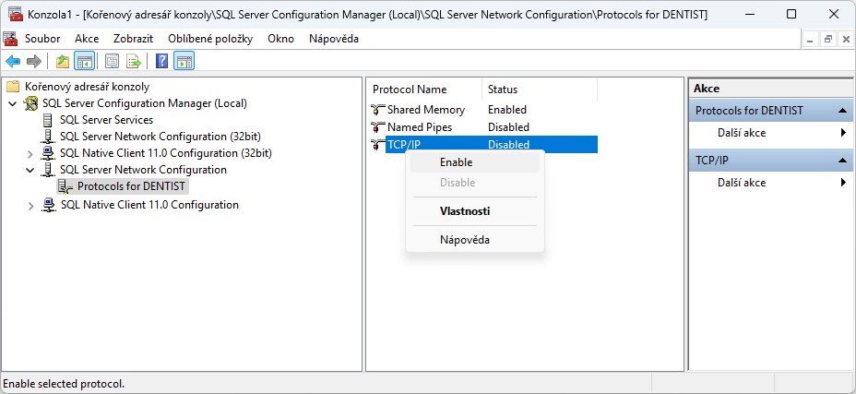Screen dimensions: 856x394
Task: Click the Konzola1 title bar icon
Action: click(x=16, y=14)
